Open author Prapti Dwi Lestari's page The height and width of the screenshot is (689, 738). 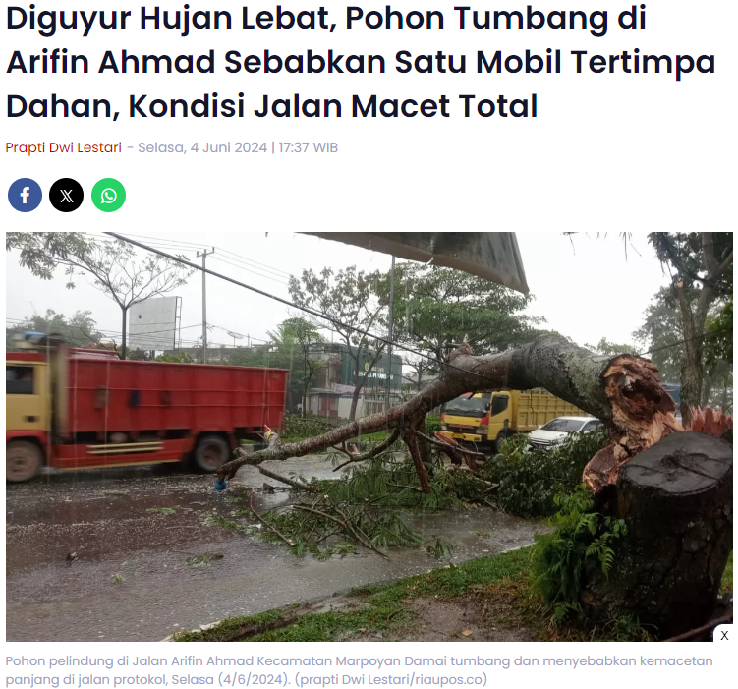click(x=64, y=147)
